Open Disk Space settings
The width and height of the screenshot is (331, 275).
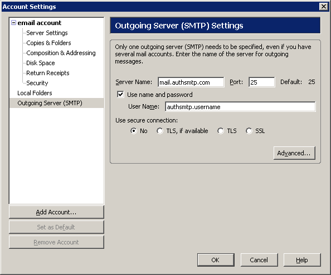(x=41, y=63)
